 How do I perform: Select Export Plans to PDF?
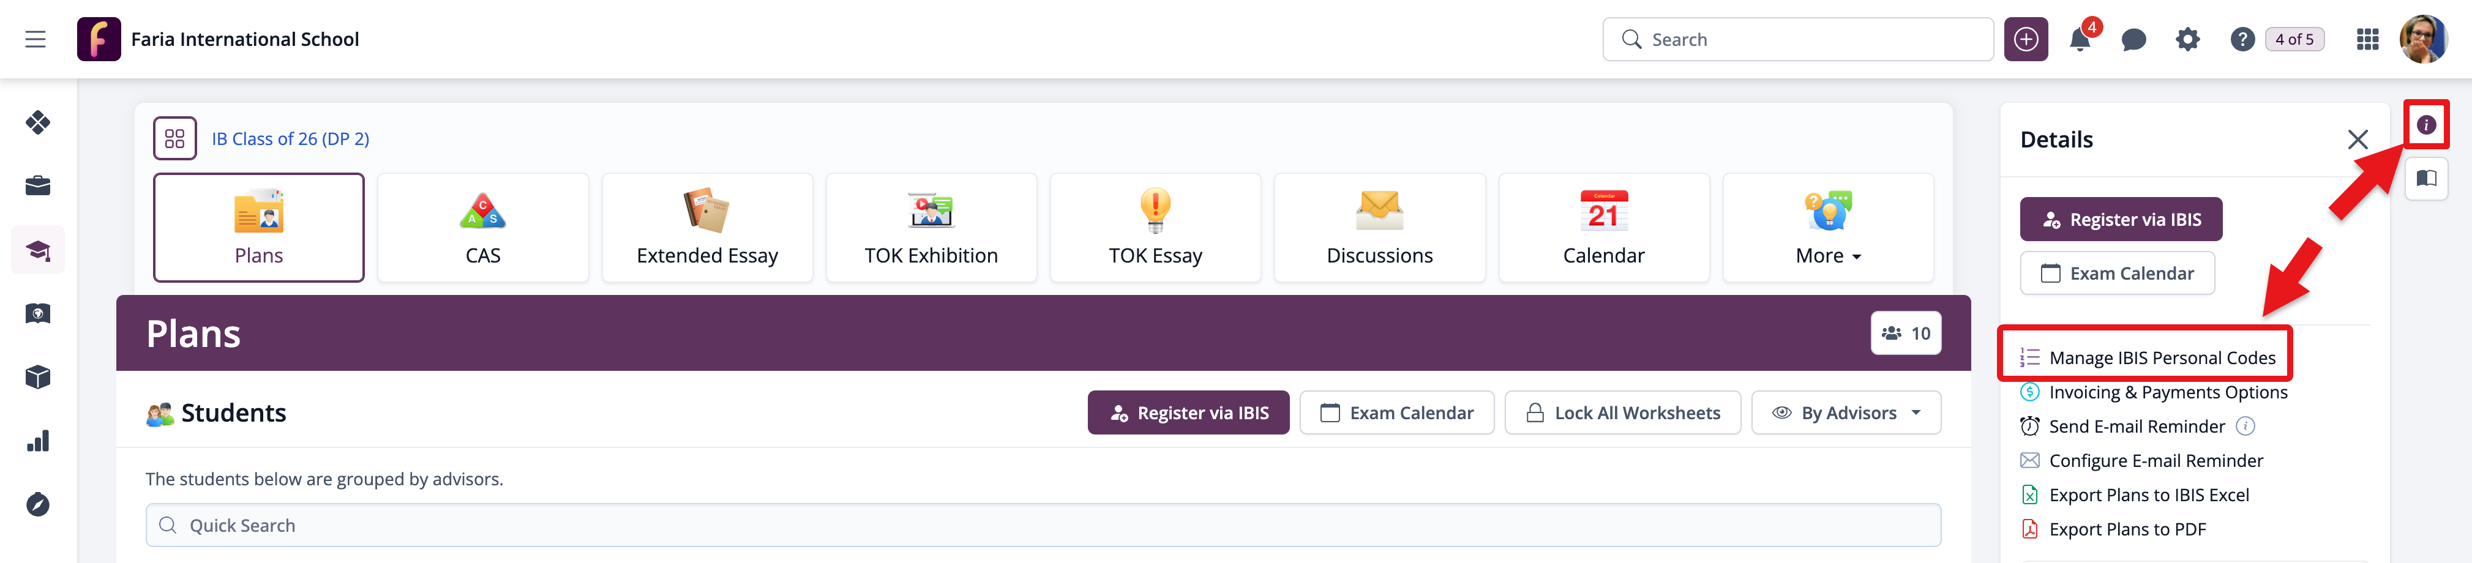click(2127, 529)
